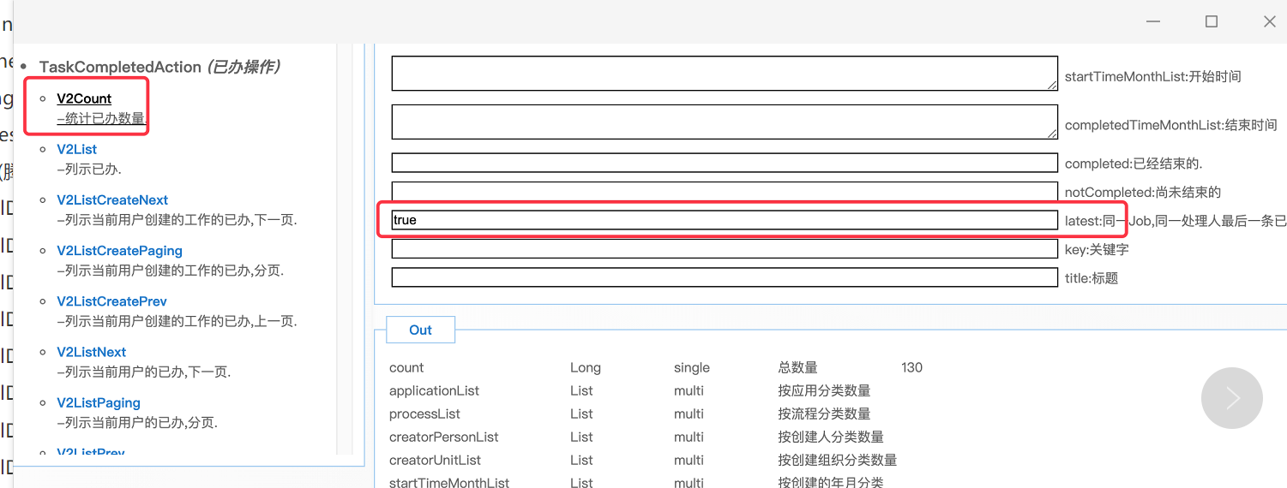
Task: Click the latest field containing true
Action: 725,220
